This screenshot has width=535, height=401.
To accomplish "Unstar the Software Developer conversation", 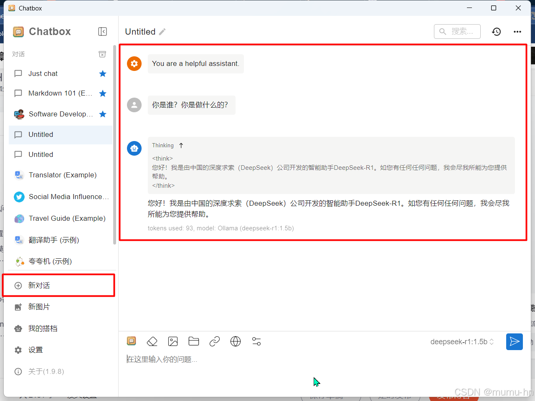I will 103,114.
